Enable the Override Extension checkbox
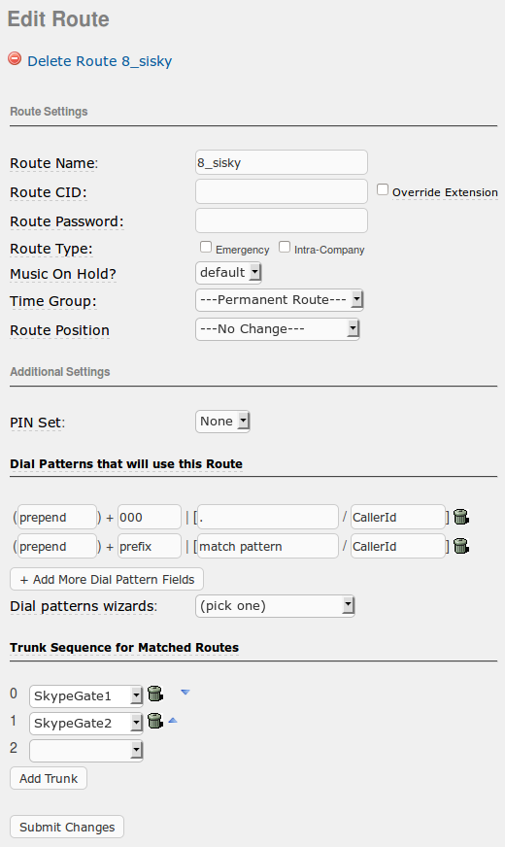The image size is (505, 847). pyautogui.click(x=383, y=189)
